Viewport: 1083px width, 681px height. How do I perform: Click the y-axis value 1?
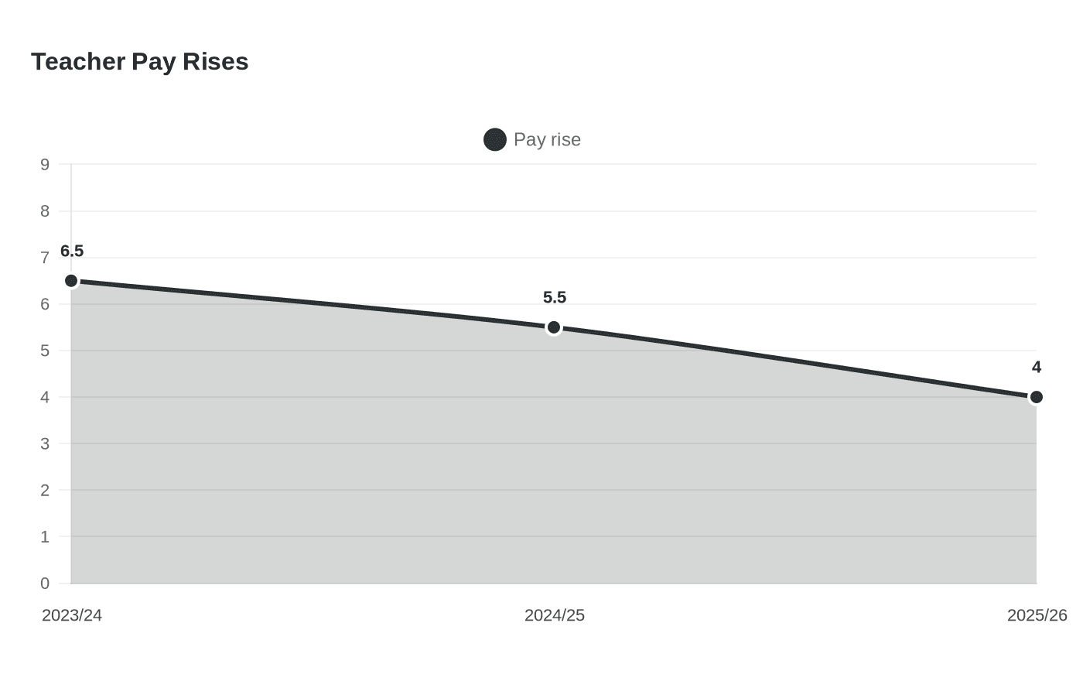(x=45, y=536)
